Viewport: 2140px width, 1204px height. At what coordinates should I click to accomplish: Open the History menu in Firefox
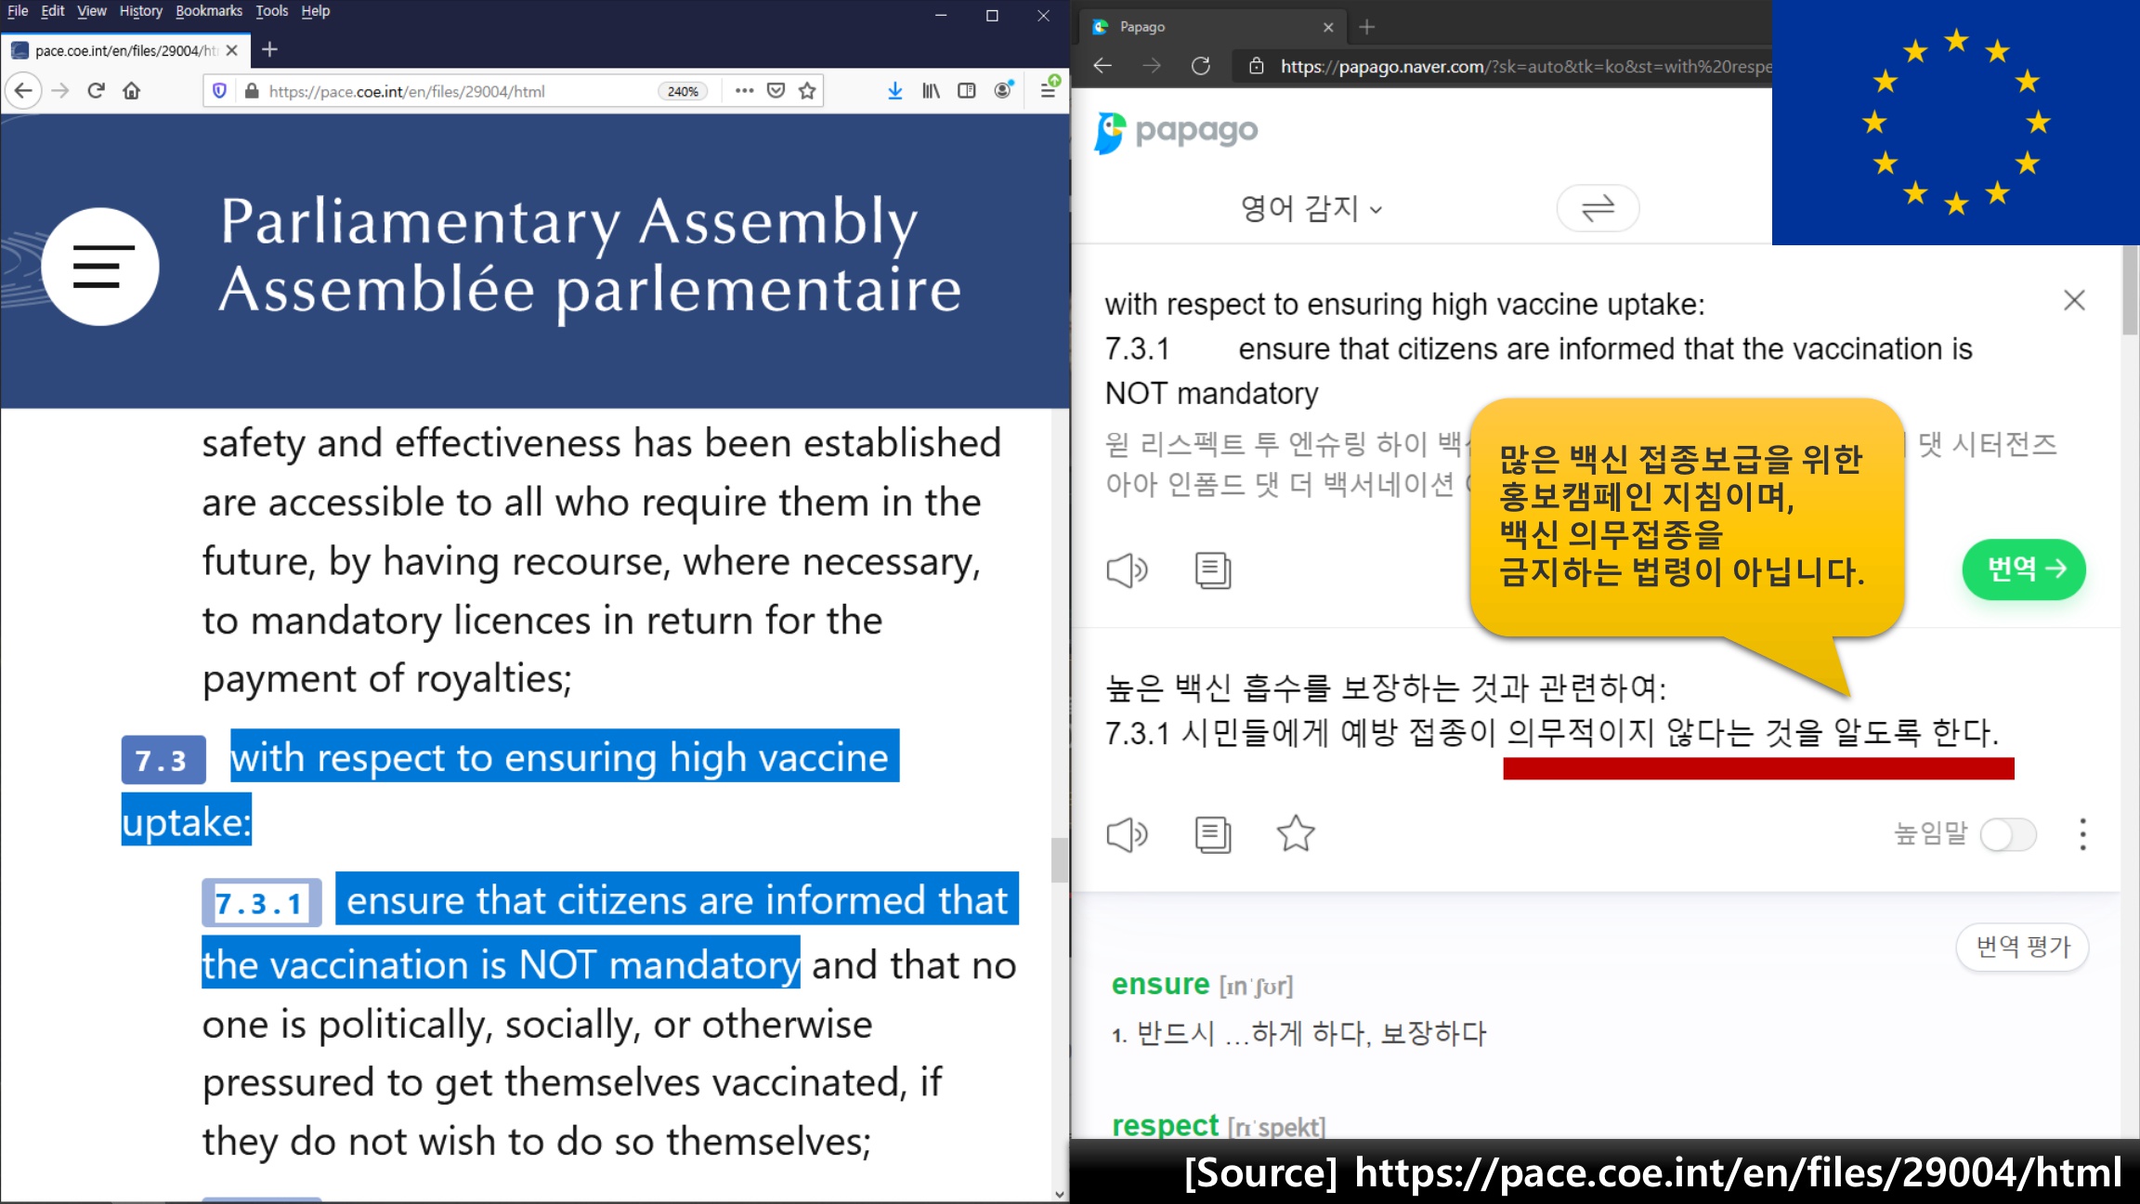141,11
